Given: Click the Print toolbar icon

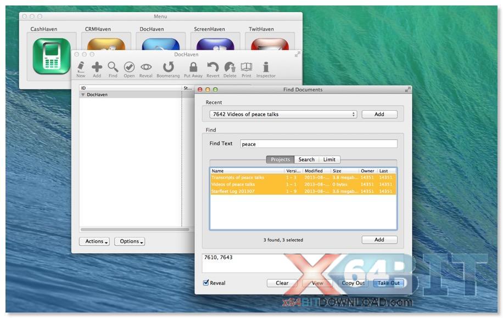Looking at the screenshot, I should click(x=247, y=70).
